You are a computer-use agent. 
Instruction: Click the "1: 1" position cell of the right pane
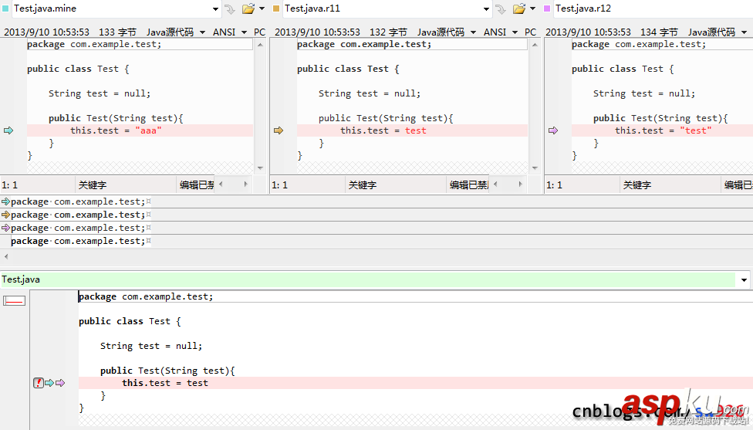[582, 185]
